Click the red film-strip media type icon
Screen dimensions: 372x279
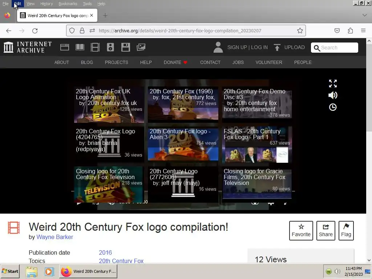click(x=14, y=228)
